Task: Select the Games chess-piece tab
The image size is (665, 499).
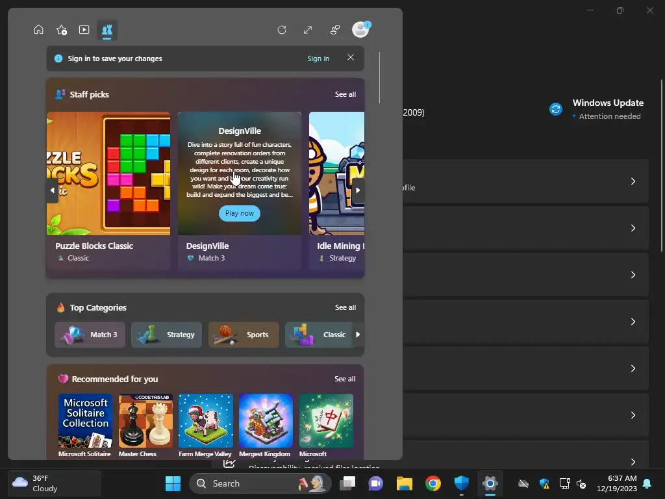Action: click(107, 30)
